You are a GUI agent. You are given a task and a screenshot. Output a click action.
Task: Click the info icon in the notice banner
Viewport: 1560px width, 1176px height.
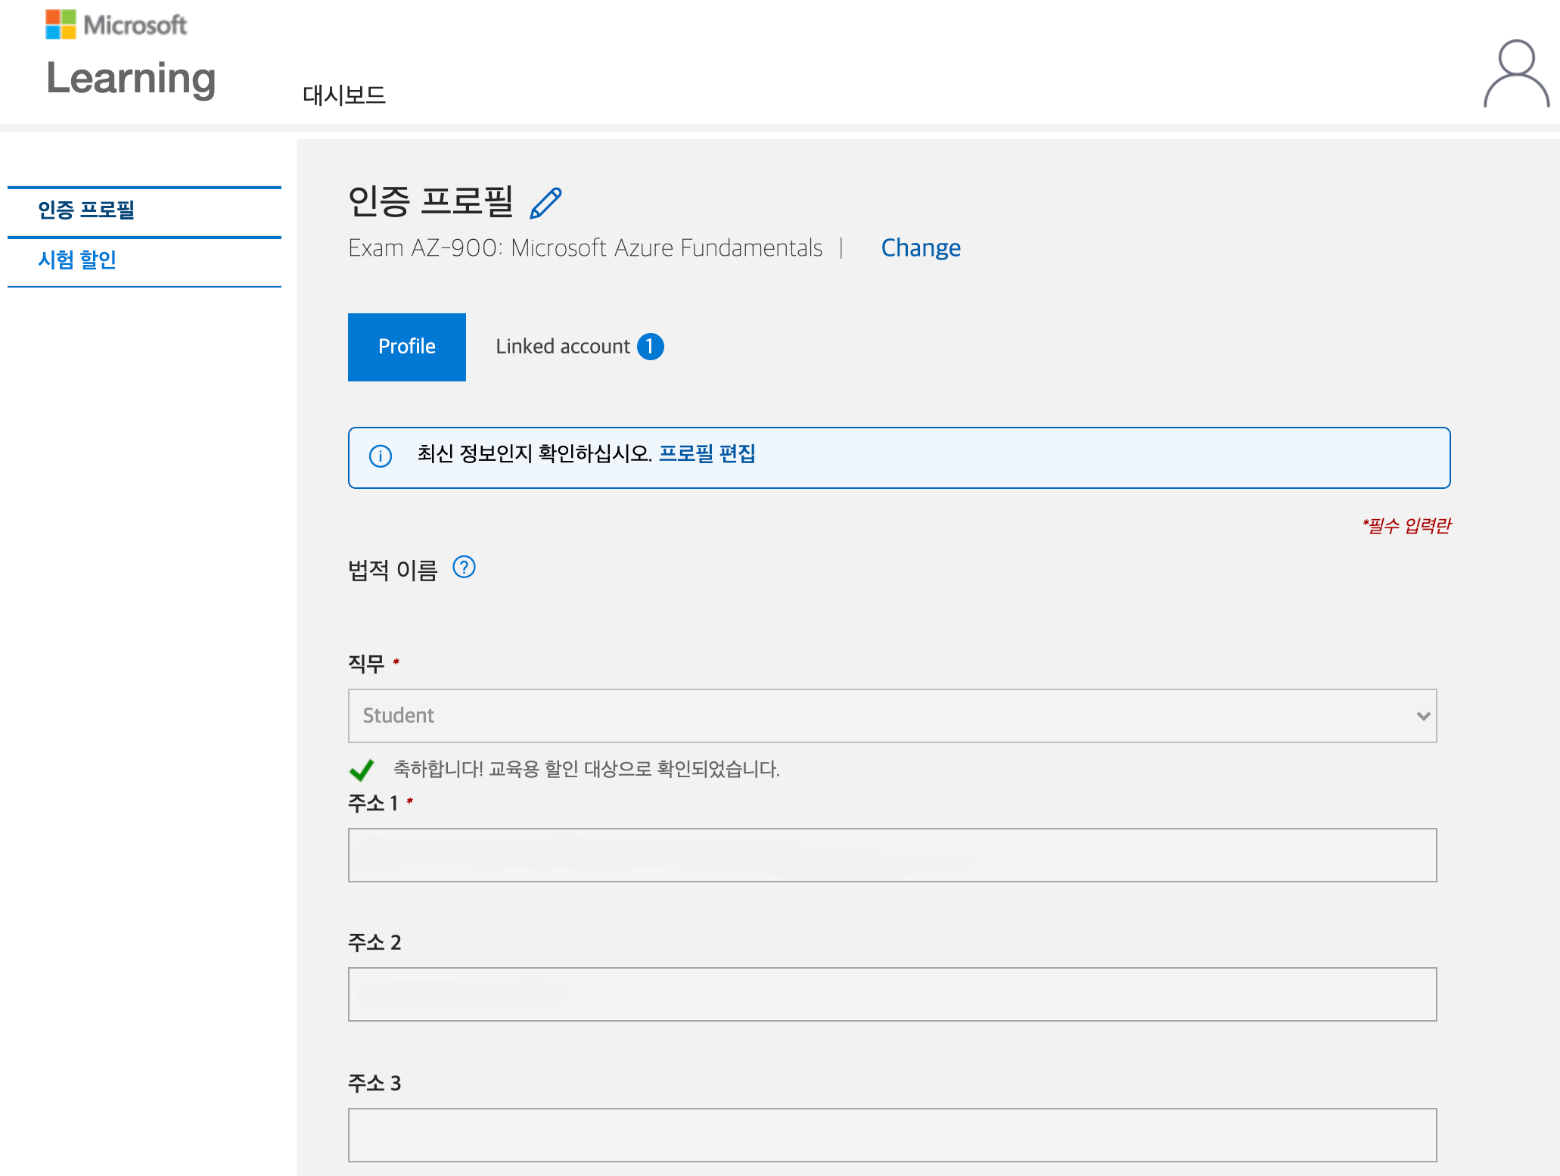pos(380,456)
